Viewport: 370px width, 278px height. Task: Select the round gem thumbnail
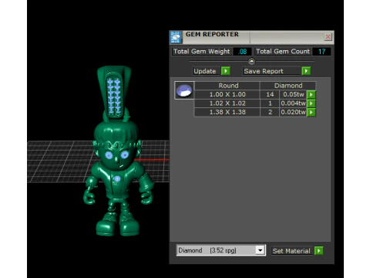coord(184,90)
